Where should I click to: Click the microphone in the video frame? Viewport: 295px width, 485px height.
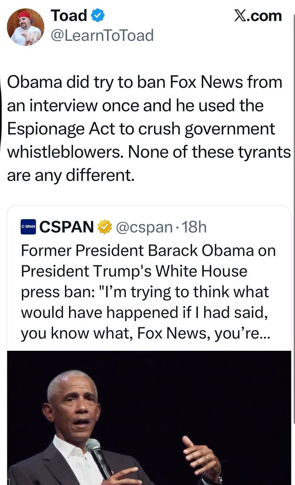pos(98,460)
